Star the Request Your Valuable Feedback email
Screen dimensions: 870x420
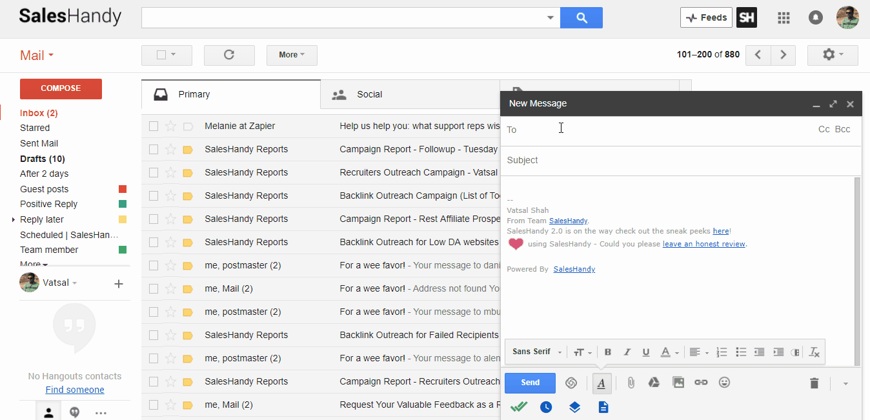click(x=170, y=405)
